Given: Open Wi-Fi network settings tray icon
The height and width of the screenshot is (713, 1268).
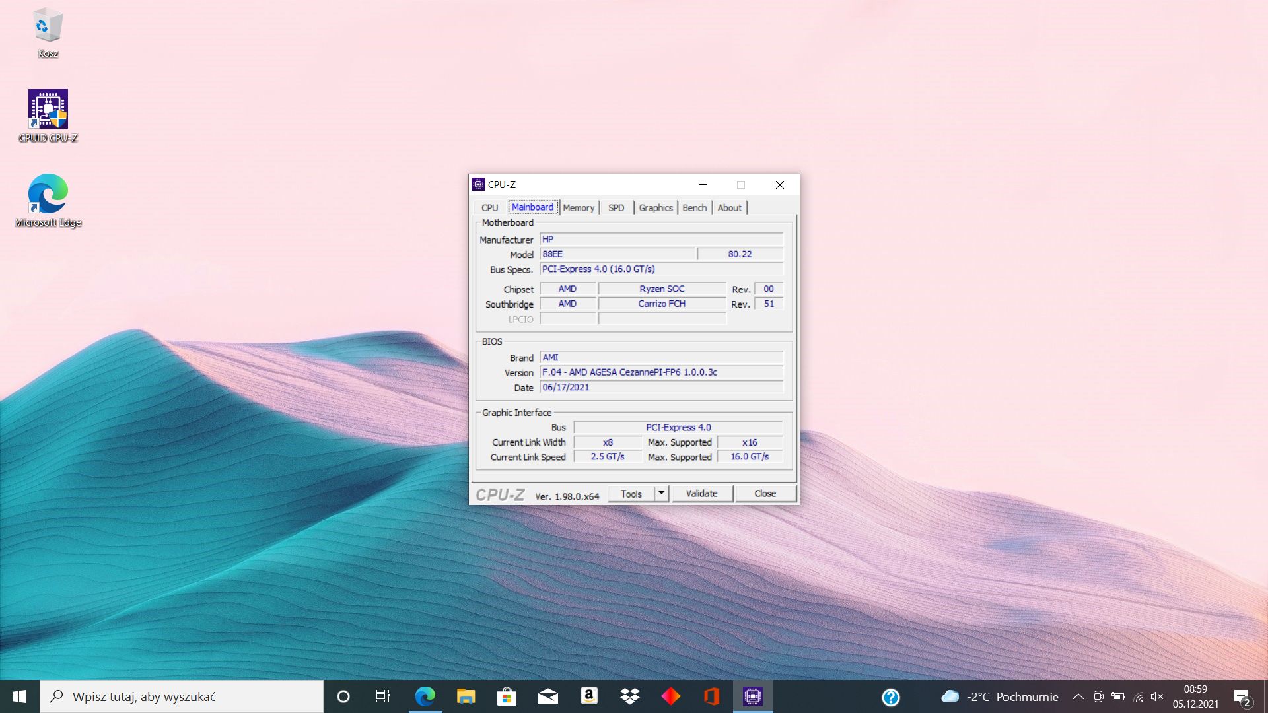Looking at the screenshot, I should [x=1138, y=696].
